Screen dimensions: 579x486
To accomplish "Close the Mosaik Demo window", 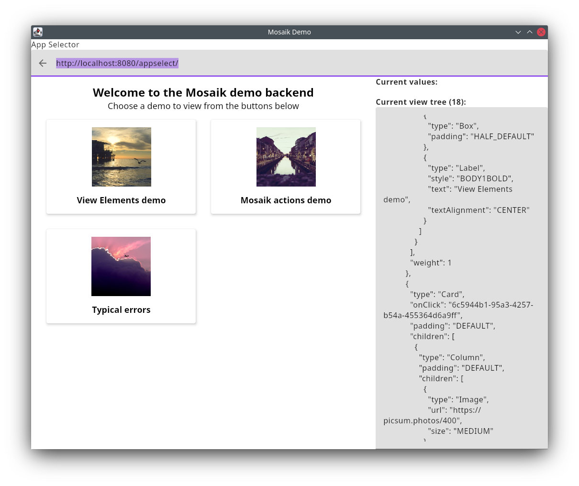I will (541, 32).
